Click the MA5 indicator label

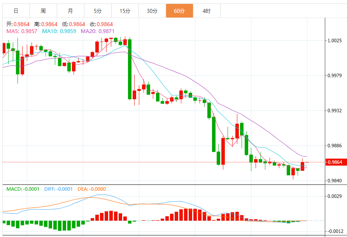click(x=22, y=31)
